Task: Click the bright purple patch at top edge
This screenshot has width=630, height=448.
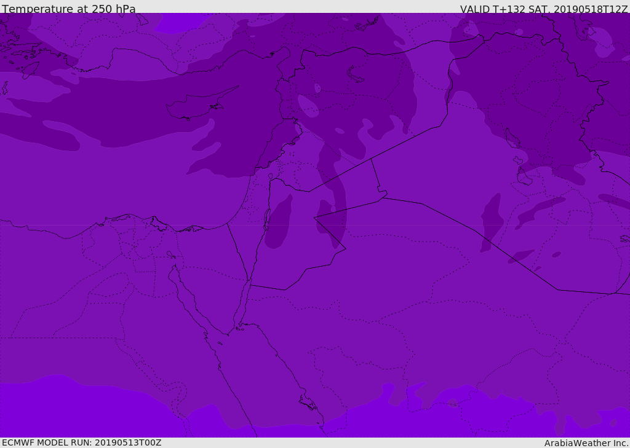Action: point(181,23)
